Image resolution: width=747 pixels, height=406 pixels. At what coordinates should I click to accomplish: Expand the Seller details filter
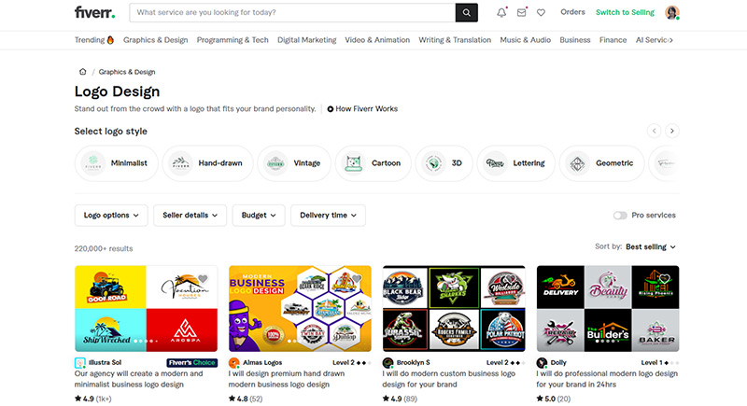[190, 216]
